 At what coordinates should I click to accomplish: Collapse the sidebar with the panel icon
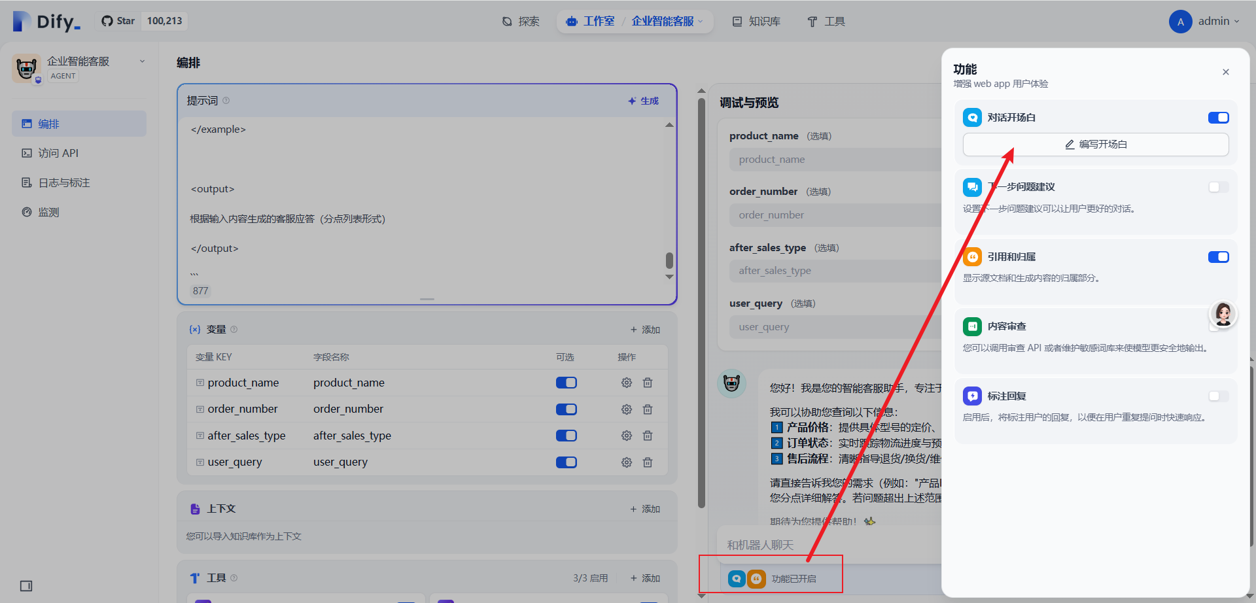pos(26,586)
